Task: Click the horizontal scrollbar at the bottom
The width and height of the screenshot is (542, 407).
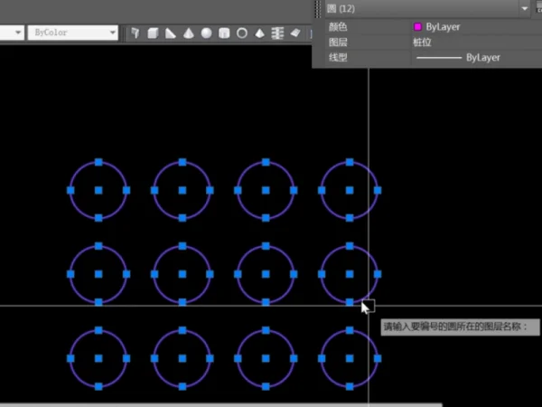Action: click(x=221, y=404)
